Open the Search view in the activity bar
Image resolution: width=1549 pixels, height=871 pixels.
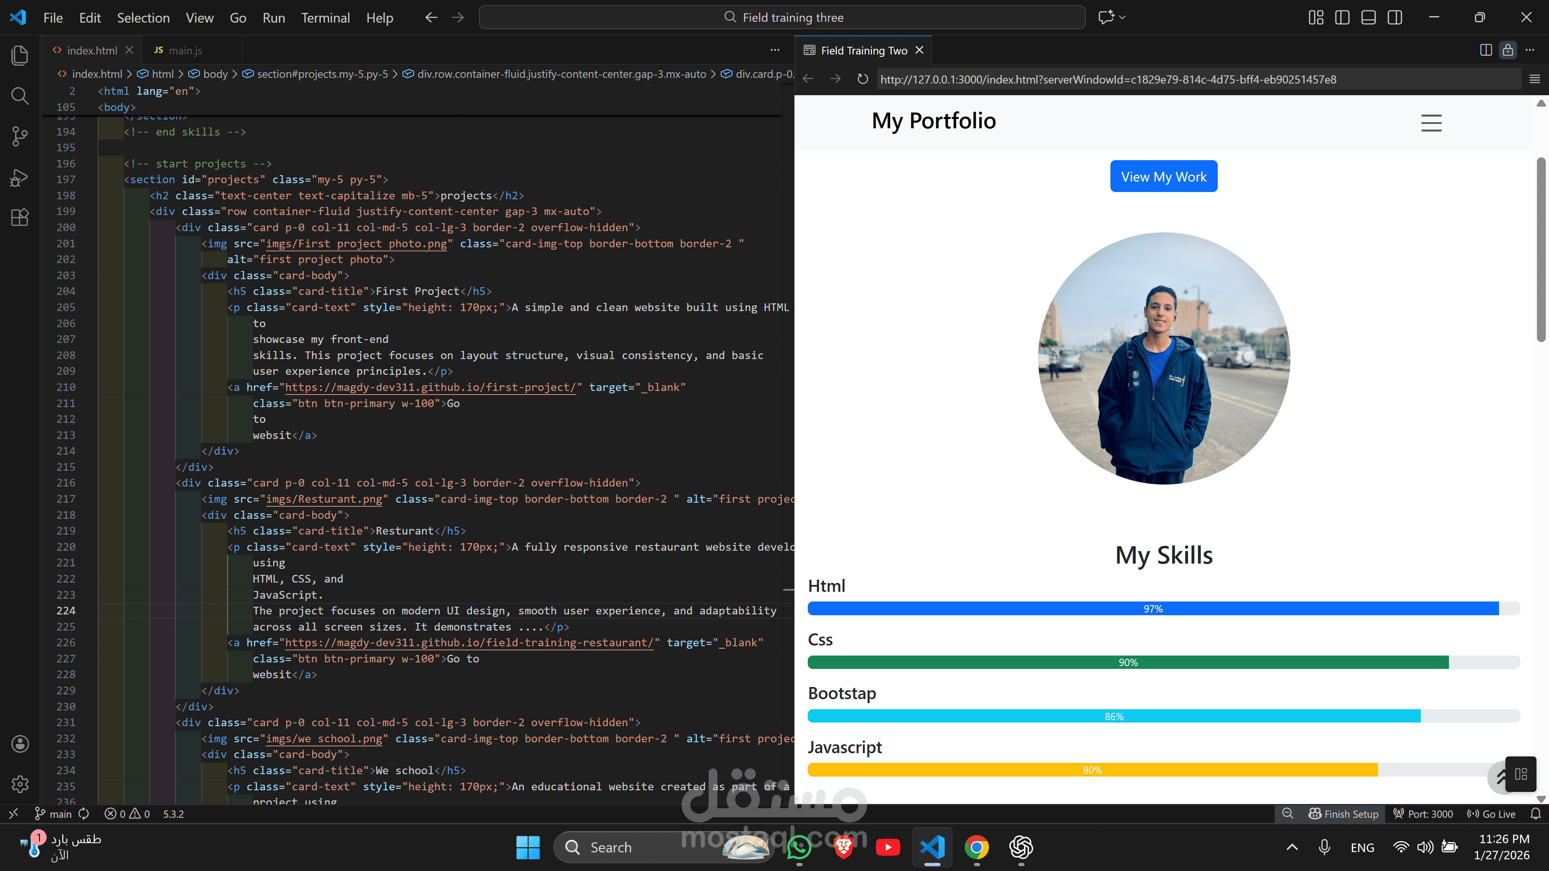point(20,96)
